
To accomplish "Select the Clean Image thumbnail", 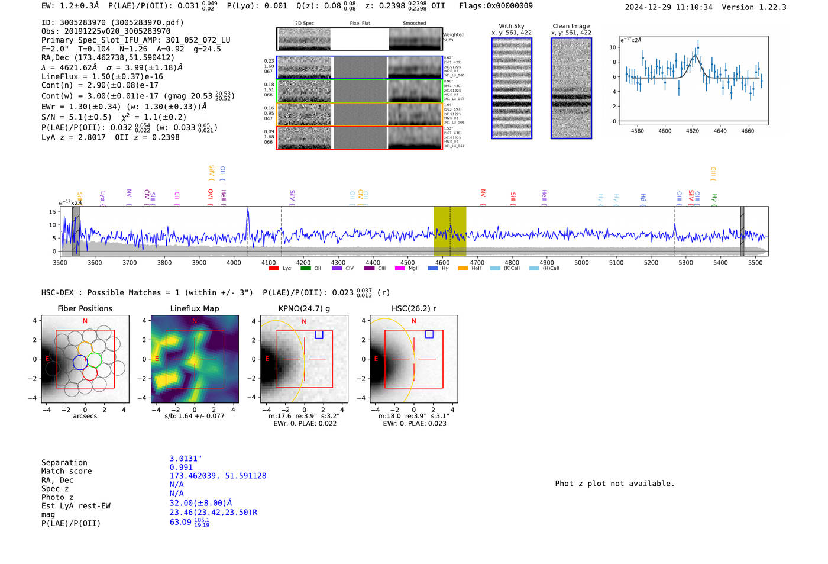I will tap(571, 88).
